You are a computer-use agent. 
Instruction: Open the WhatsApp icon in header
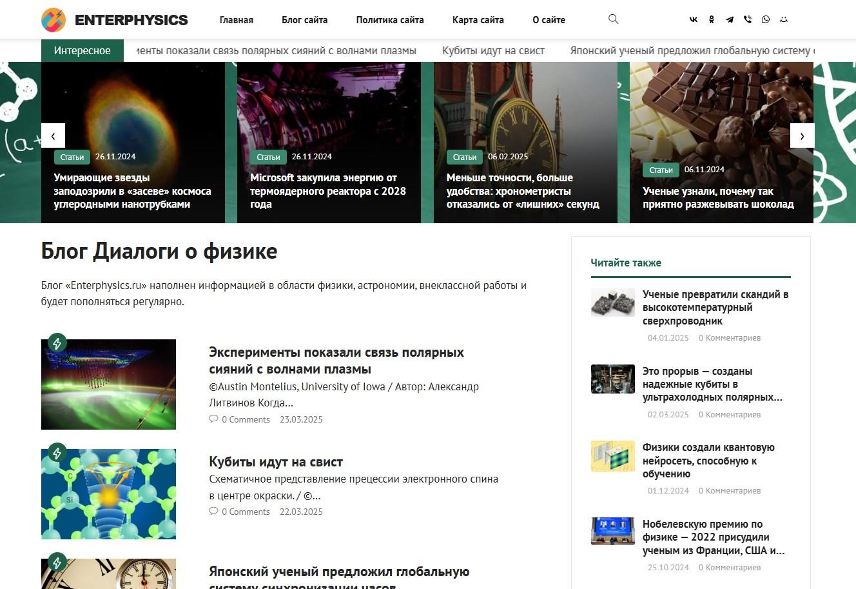(x=766, y=19)
